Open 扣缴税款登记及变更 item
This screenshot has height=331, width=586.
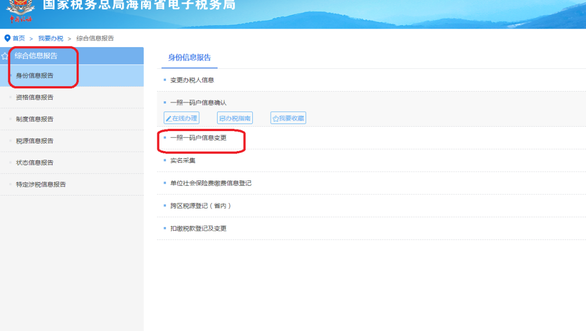click(199, 229)
